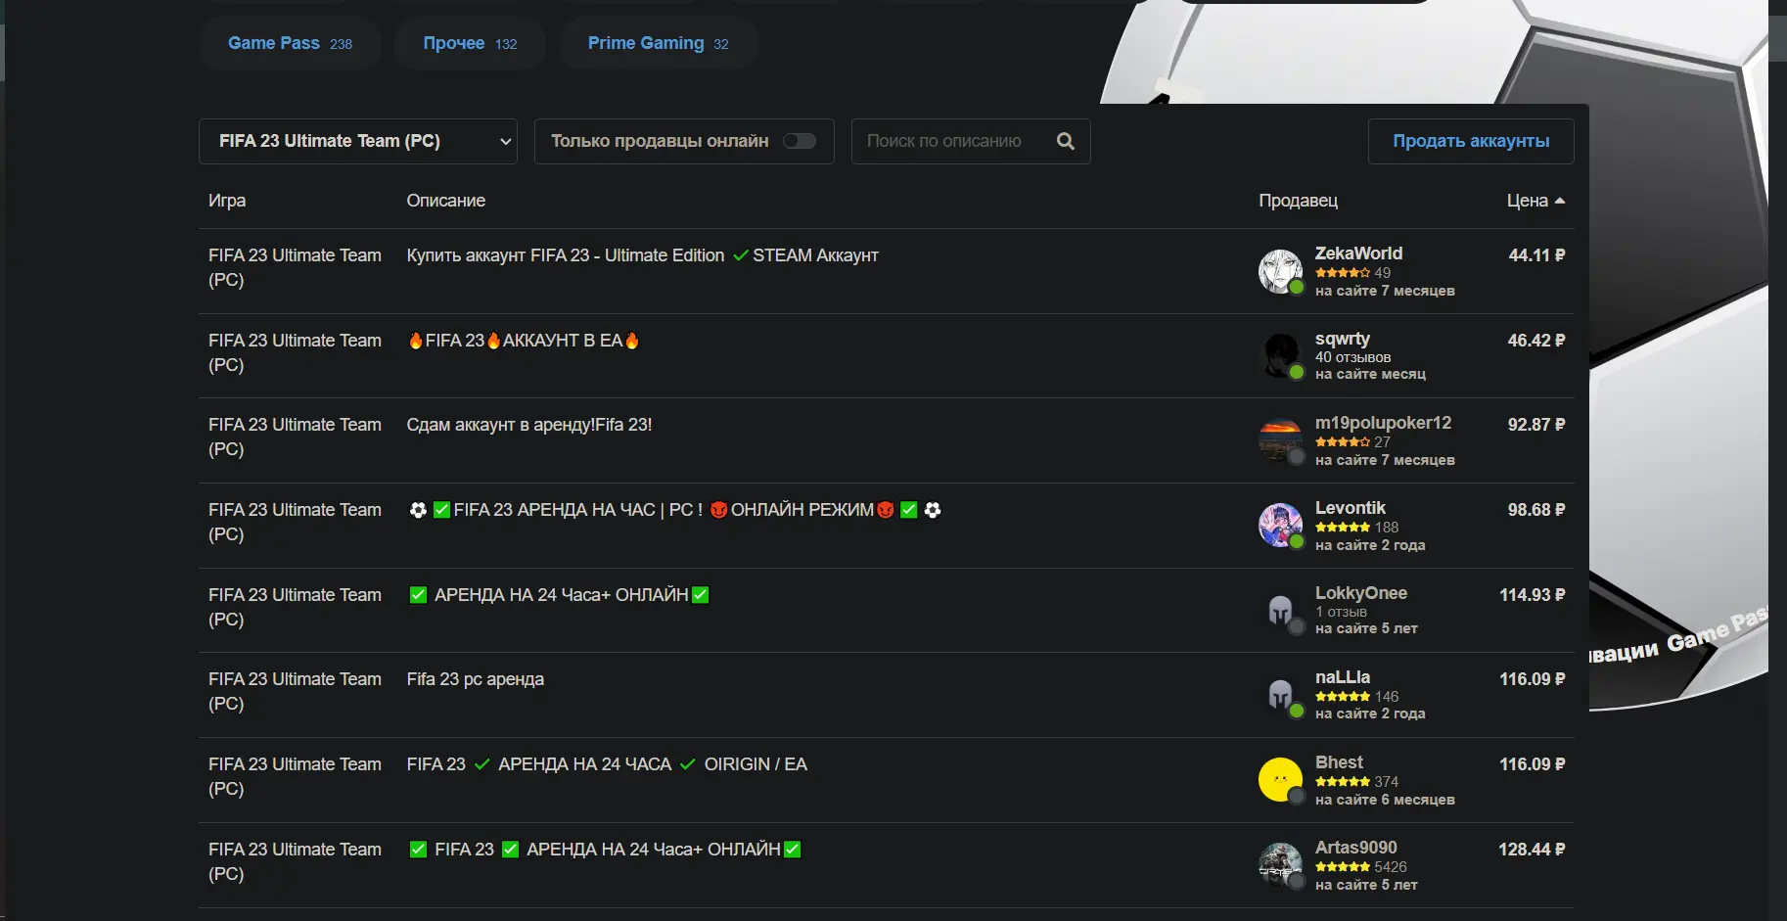Image resolution: width=1787 pixels, height=921 pixels.
Task: Expand FIFA 23 Ultimate Team (PC) dropdown
Action: 358,141
